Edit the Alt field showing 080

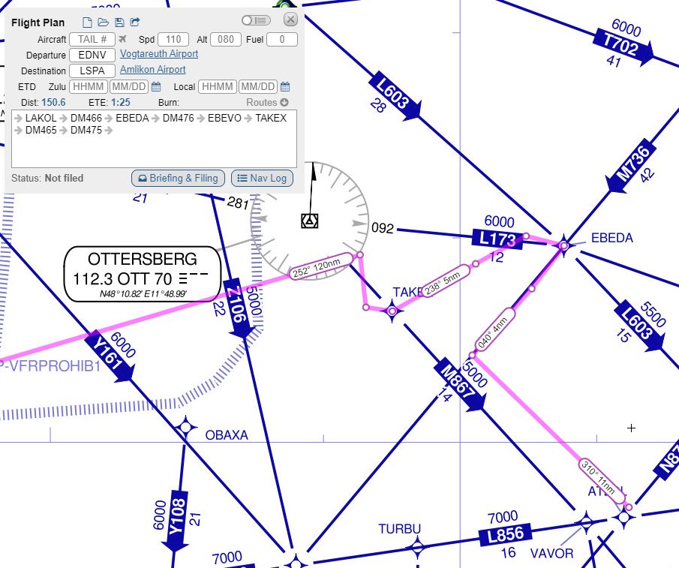(x=226, y=40)
